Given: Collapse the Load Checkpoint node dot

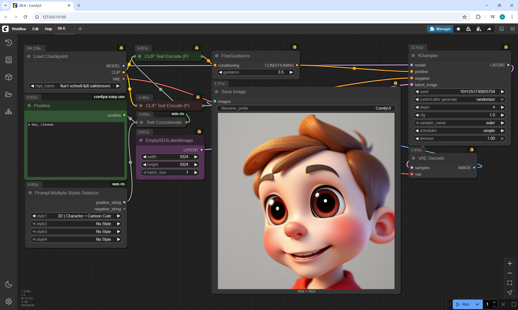Looking at the screenshot, I should tap(29, 56).
